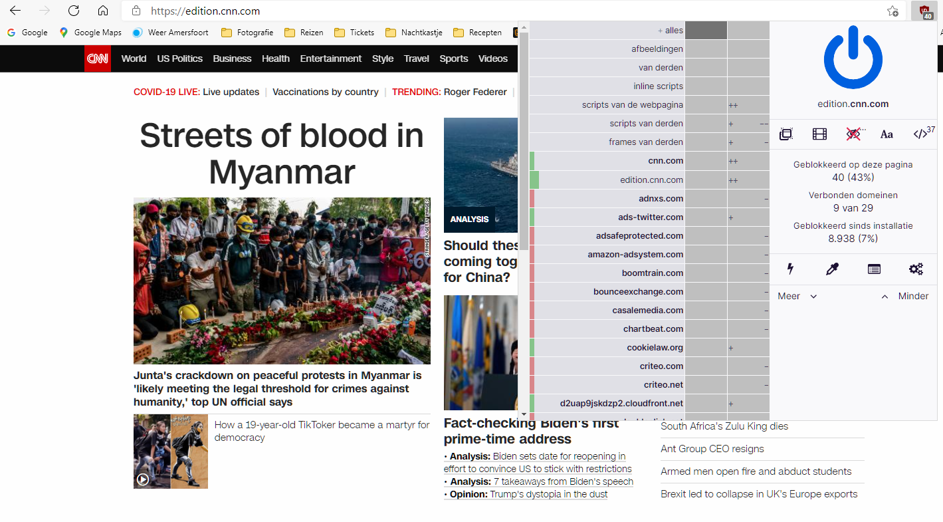Toggle JavaScript blocking (</> icon)
Viewport: 943px width, 522px height.
point(920,134)
